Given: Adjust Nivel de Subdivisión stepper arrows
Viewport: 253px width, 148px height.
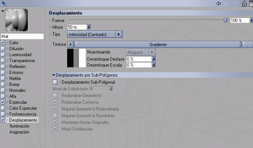Looking at the screenshot, I should (x=111, y=89).
